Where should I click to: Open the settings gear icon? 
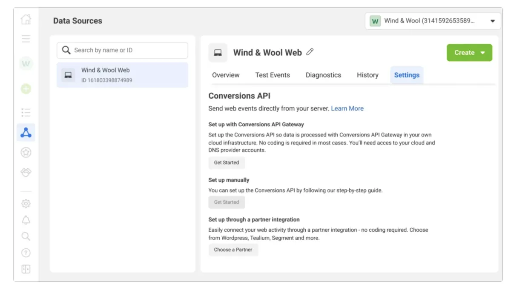point(26,204)
